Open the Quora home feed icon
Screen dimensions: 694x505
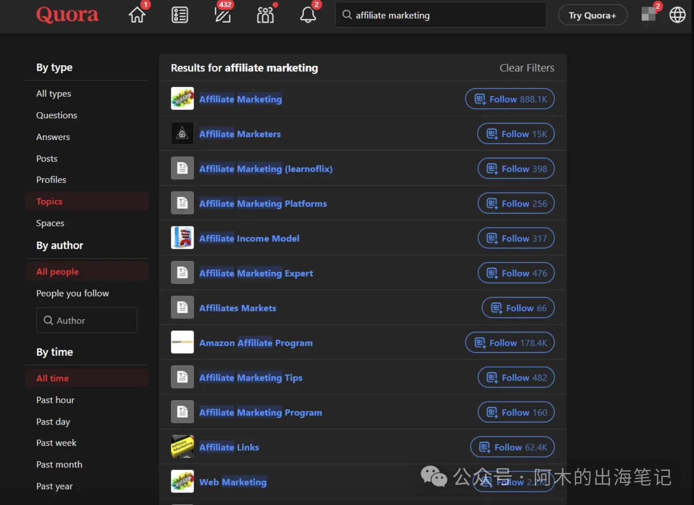coord(137,15)
